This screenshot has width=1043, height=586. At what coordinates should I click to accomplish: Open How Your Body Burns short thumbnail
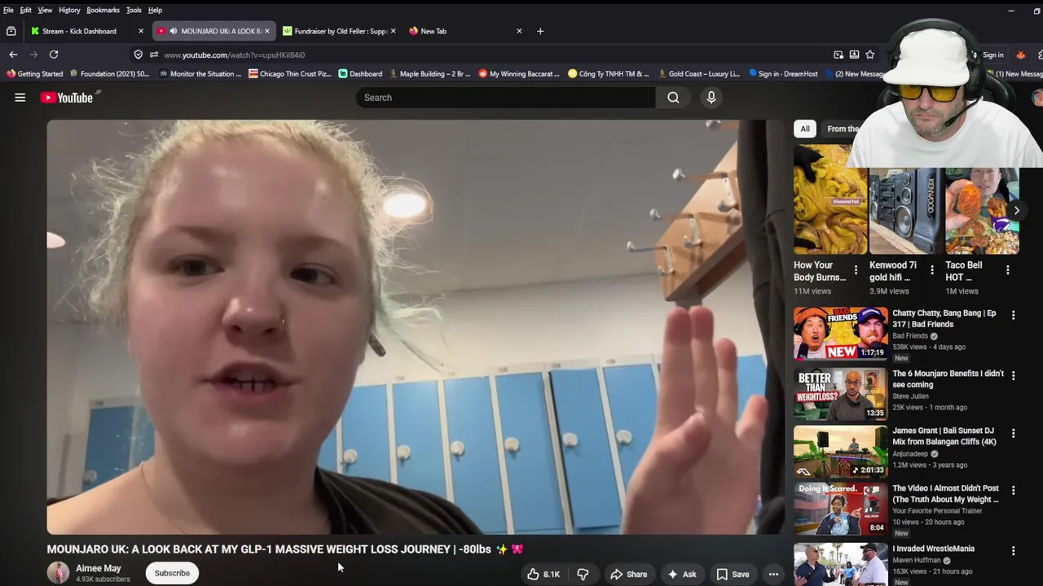[830, 200]
